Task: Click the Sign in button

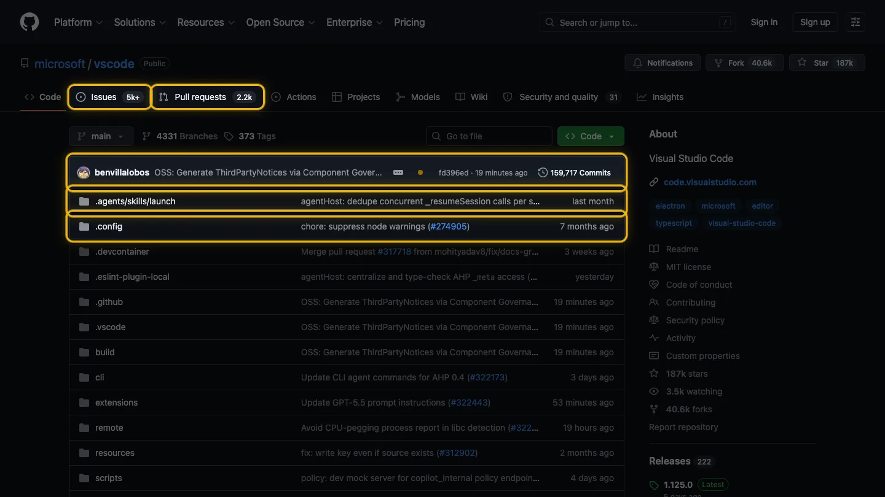Action: click(x=764, y=22)
